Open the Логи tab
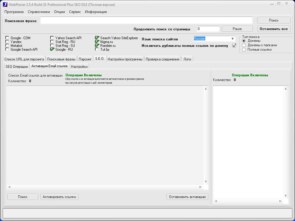Image resolution: width=295 pixels, height=221 pixels. click(187, 59)
